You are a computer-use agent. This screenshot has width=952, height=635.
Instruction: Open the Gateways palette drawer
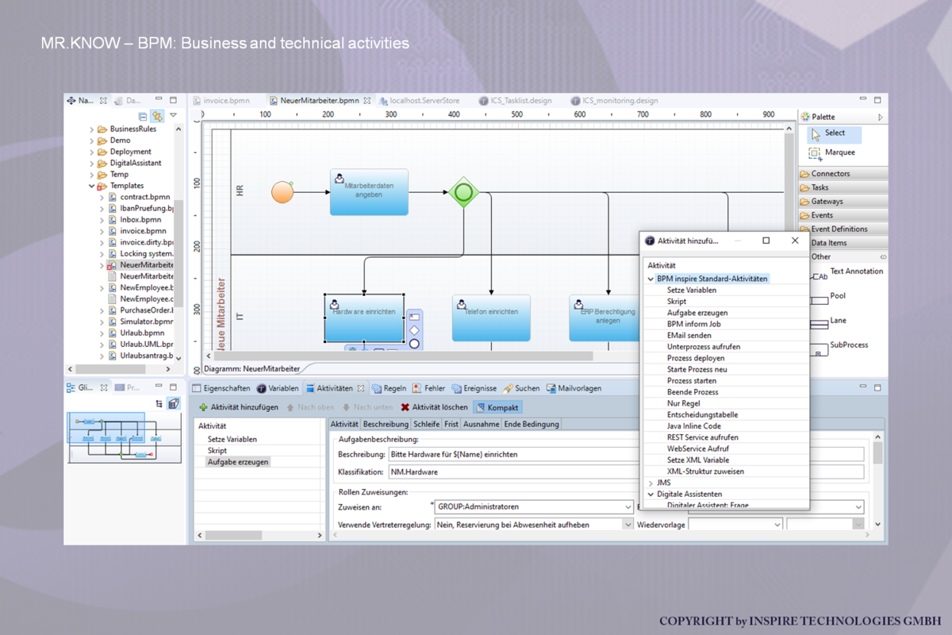pos(843,202)
